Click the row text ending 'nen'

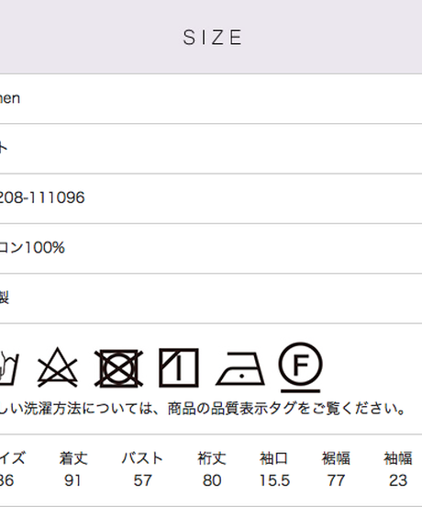click(10, 98)
